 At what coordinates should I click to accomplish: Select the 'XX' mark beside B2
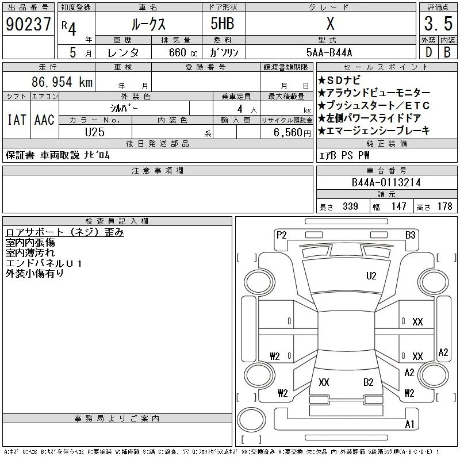tap(324, 382)
